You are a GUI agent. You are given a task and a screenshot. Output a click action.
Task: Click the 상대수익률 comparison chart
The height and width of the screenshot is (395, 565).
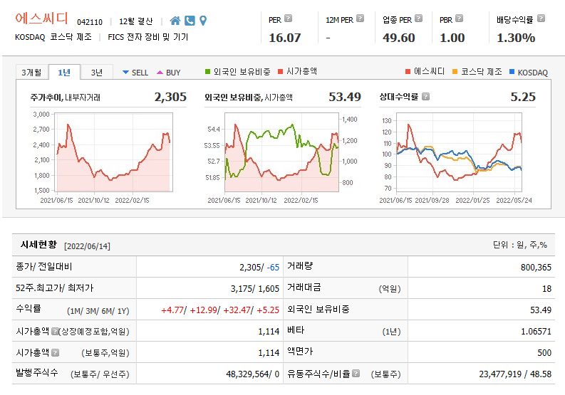459,152
